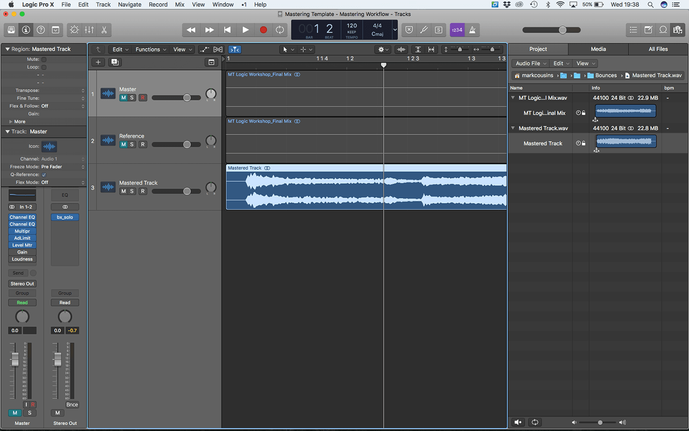Open the Smart Controls dial button
The width and height of the screenshot is (689, 431).
tap(74, 30)
